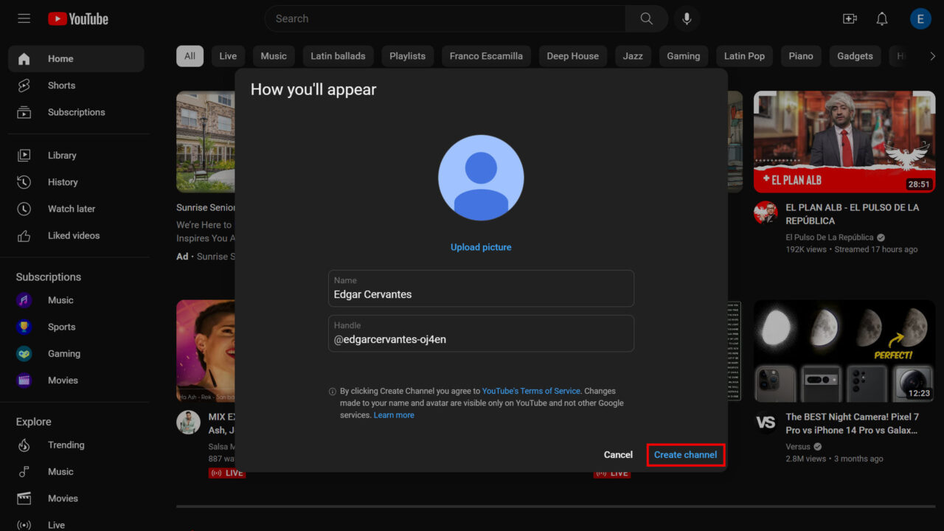Open the Create video icon

[850, 18]
